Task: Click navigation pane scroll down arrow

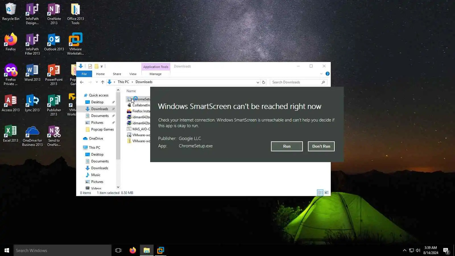Action: [118, 187]
